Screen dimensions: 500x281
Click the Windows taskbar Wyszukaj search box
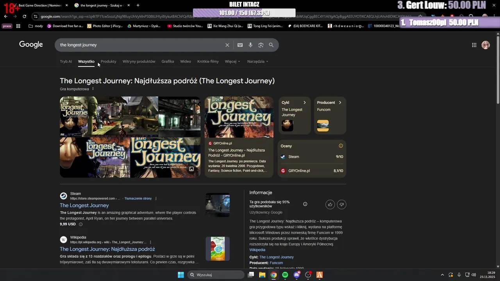pyautogui.click(x=216, y=275)
